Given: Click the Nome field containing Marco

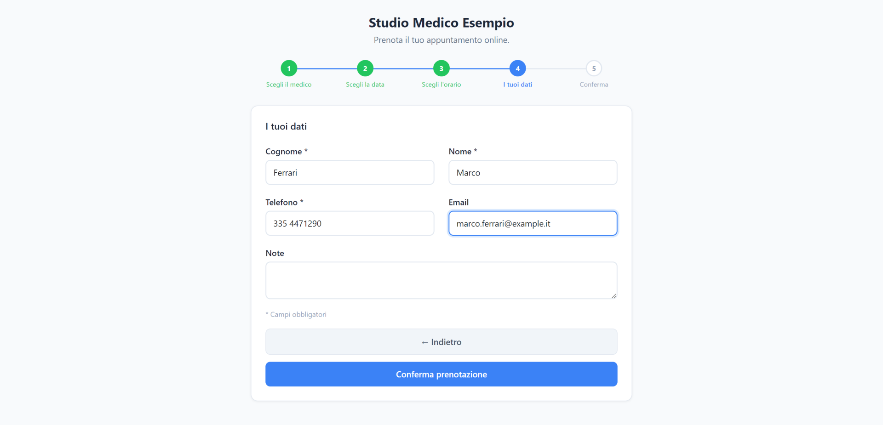Looking at the screenshot, I should pos(533,173).
